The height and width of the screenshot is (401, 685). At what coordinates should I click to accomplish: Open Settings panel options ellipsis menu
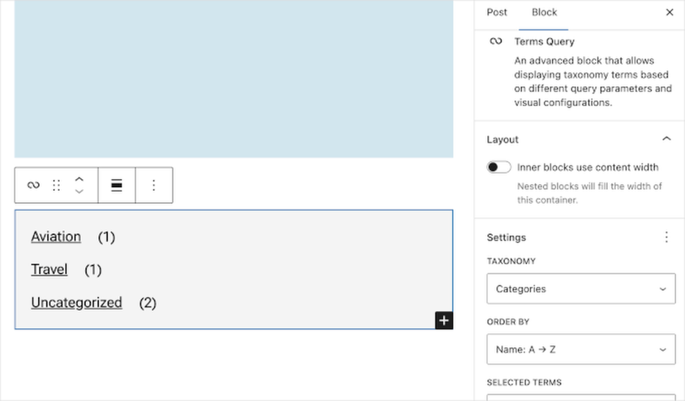click(x=666, y=237)
